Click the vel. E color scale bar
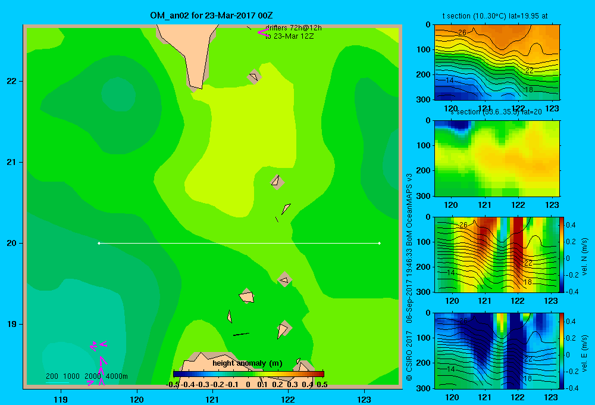Image resolution: width=595 pixels, height=405 pixels. pos(562,350)
